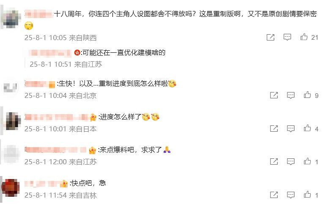Reply to the comment from 吉林
326x209 pixels.
[290, 195]
